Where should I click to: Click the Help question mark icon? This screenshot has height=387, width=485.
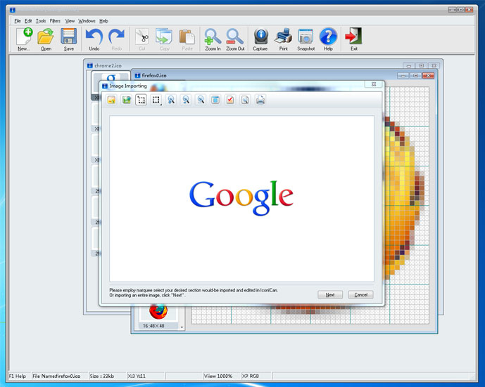click(328, 39)
